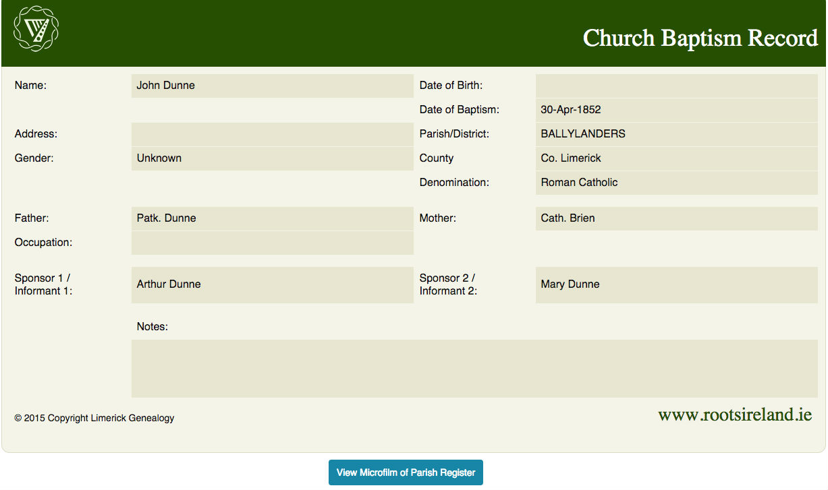Click the harp logo icon in header
828x490 pixels.
[36, 28]
